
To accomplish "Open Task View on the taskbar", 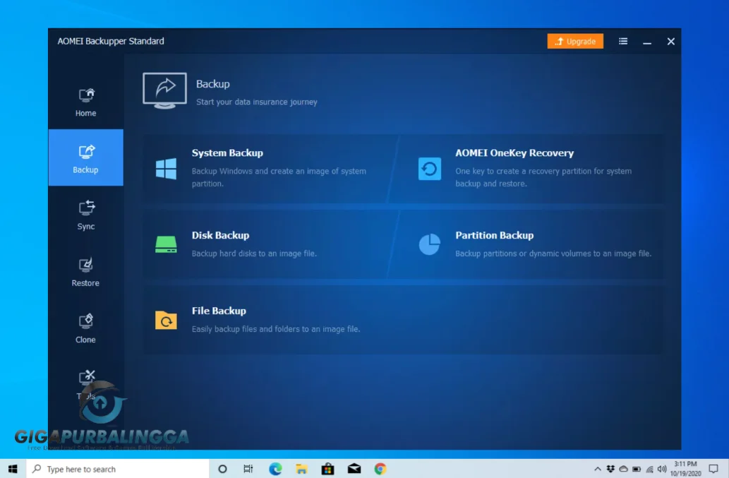I will pos(248,469).
